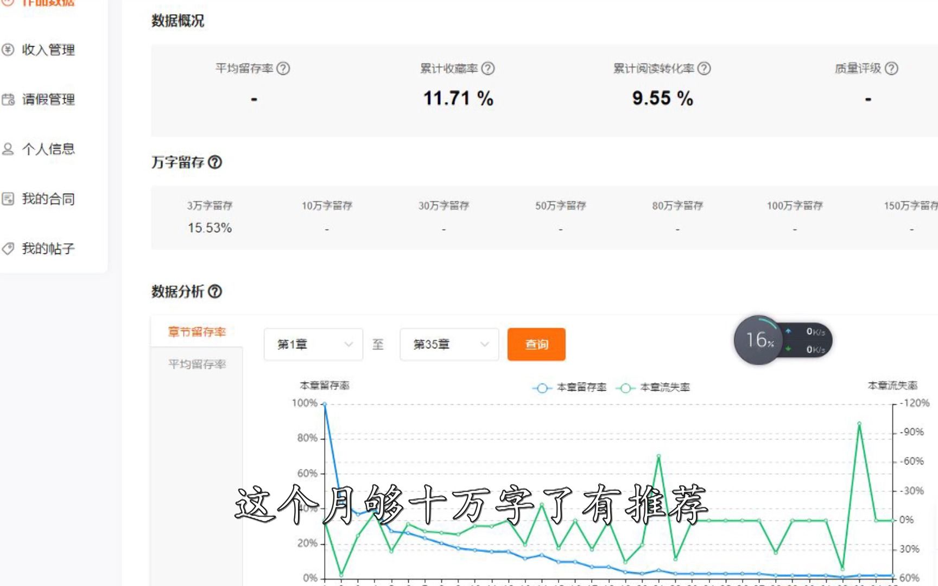Click the calendar icon beside 请假管理

[x=8, y=99]
